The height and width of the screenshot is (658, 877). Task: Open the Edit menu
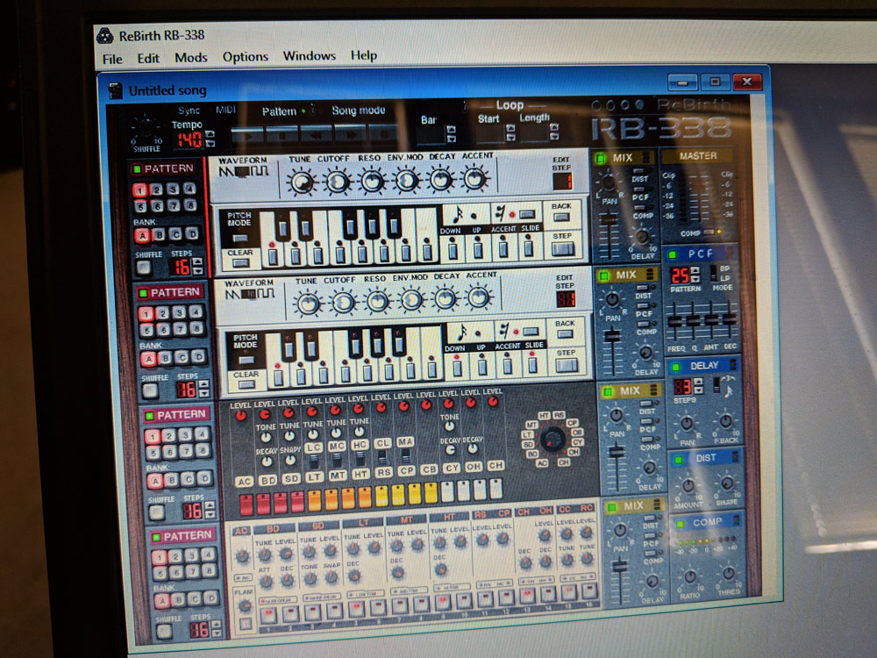pyautogui.click(x=148, y=58)
